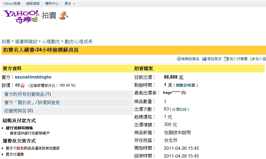Click the current bid 88,888 元

pyautogui.click(x=174, y=77)
